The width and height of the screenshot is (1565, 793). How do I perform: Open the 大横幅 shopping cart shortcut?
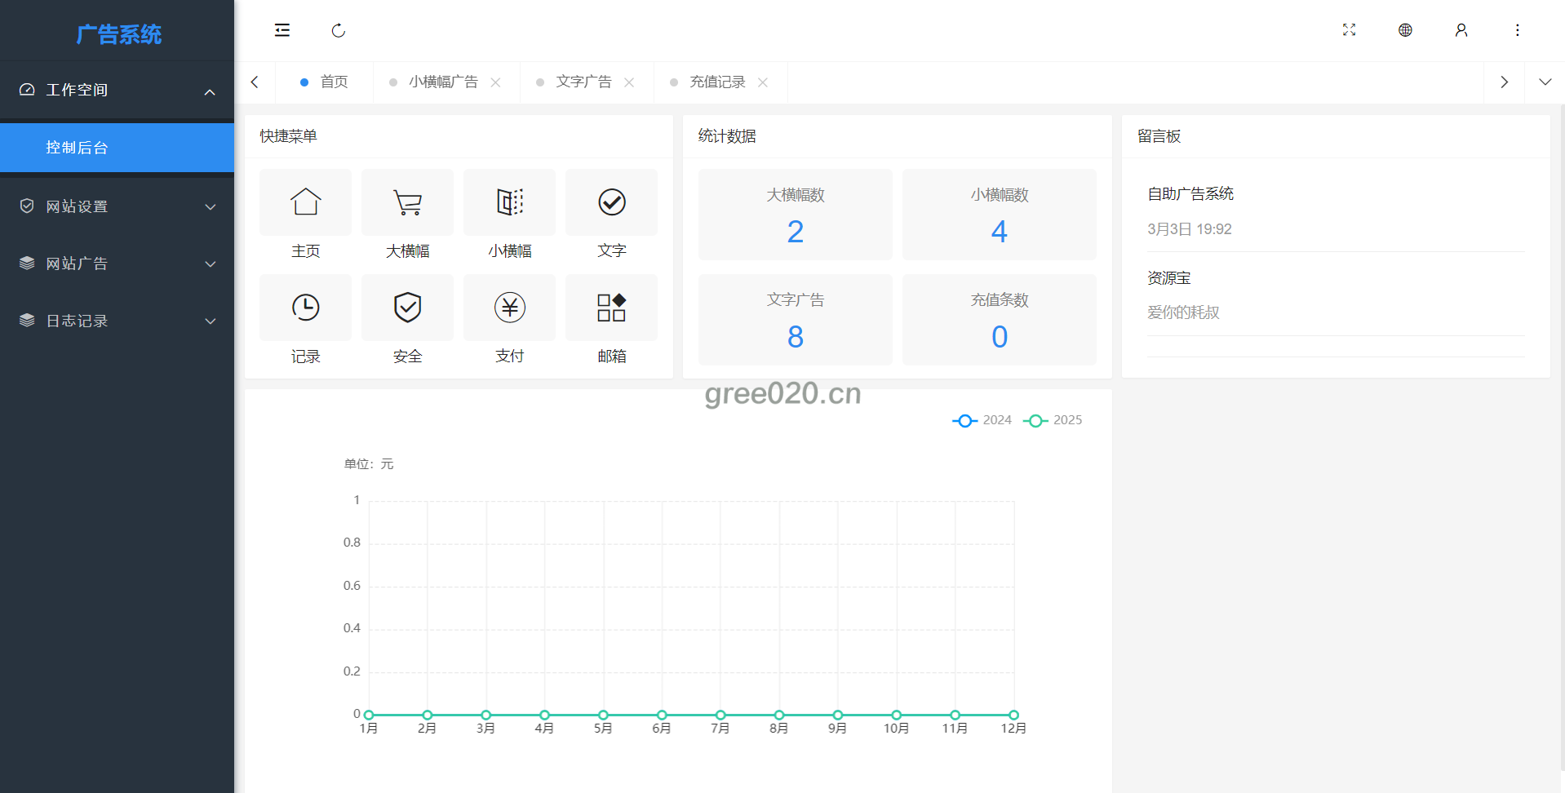(407, 202)
